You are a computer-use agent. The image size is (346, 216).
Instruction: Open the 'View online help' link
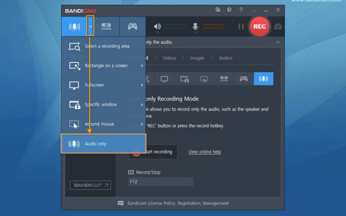tap(205, 152)
